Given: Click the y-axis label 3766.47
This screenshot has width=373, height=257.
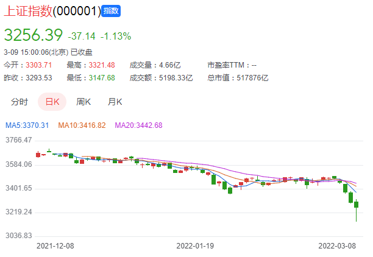Looking at the screenshot, I should [18, 140].
